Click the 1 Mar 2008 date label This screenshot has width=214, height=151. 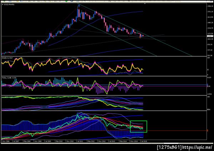(27, 141)
